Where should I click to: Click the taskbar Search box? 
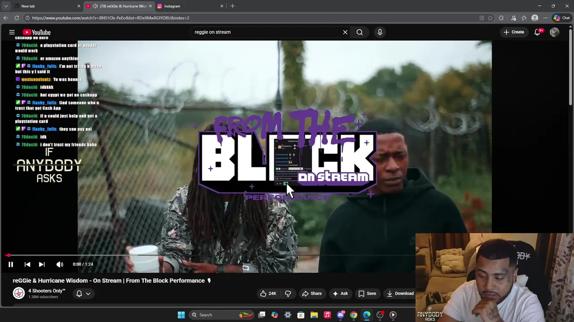pos(221,315)
